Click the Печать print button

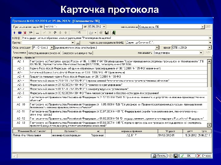tap(159, 156)
